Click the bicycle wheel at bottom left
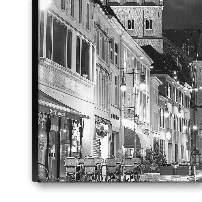Image resolution: width=202 pixels, height=202 pixels. (43, 173)
